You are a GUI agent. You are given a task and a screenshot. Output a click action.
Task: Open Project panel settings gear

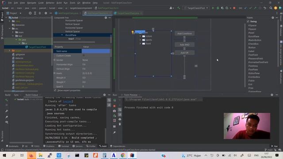[46, 13]
